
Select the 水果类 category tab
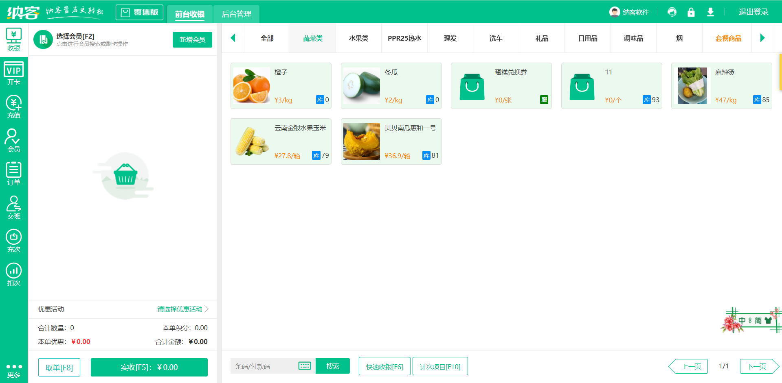(x=358, y=38)
